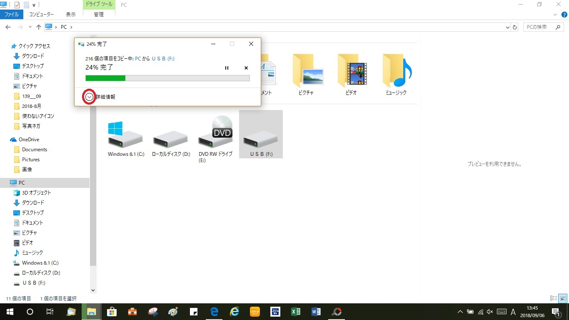Open the 管理 drive tools tab

[99, 14]
